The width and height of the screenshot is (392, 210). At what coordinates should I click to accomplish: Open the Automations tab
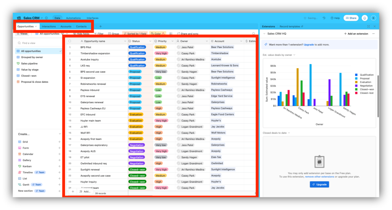coord(73,18)
